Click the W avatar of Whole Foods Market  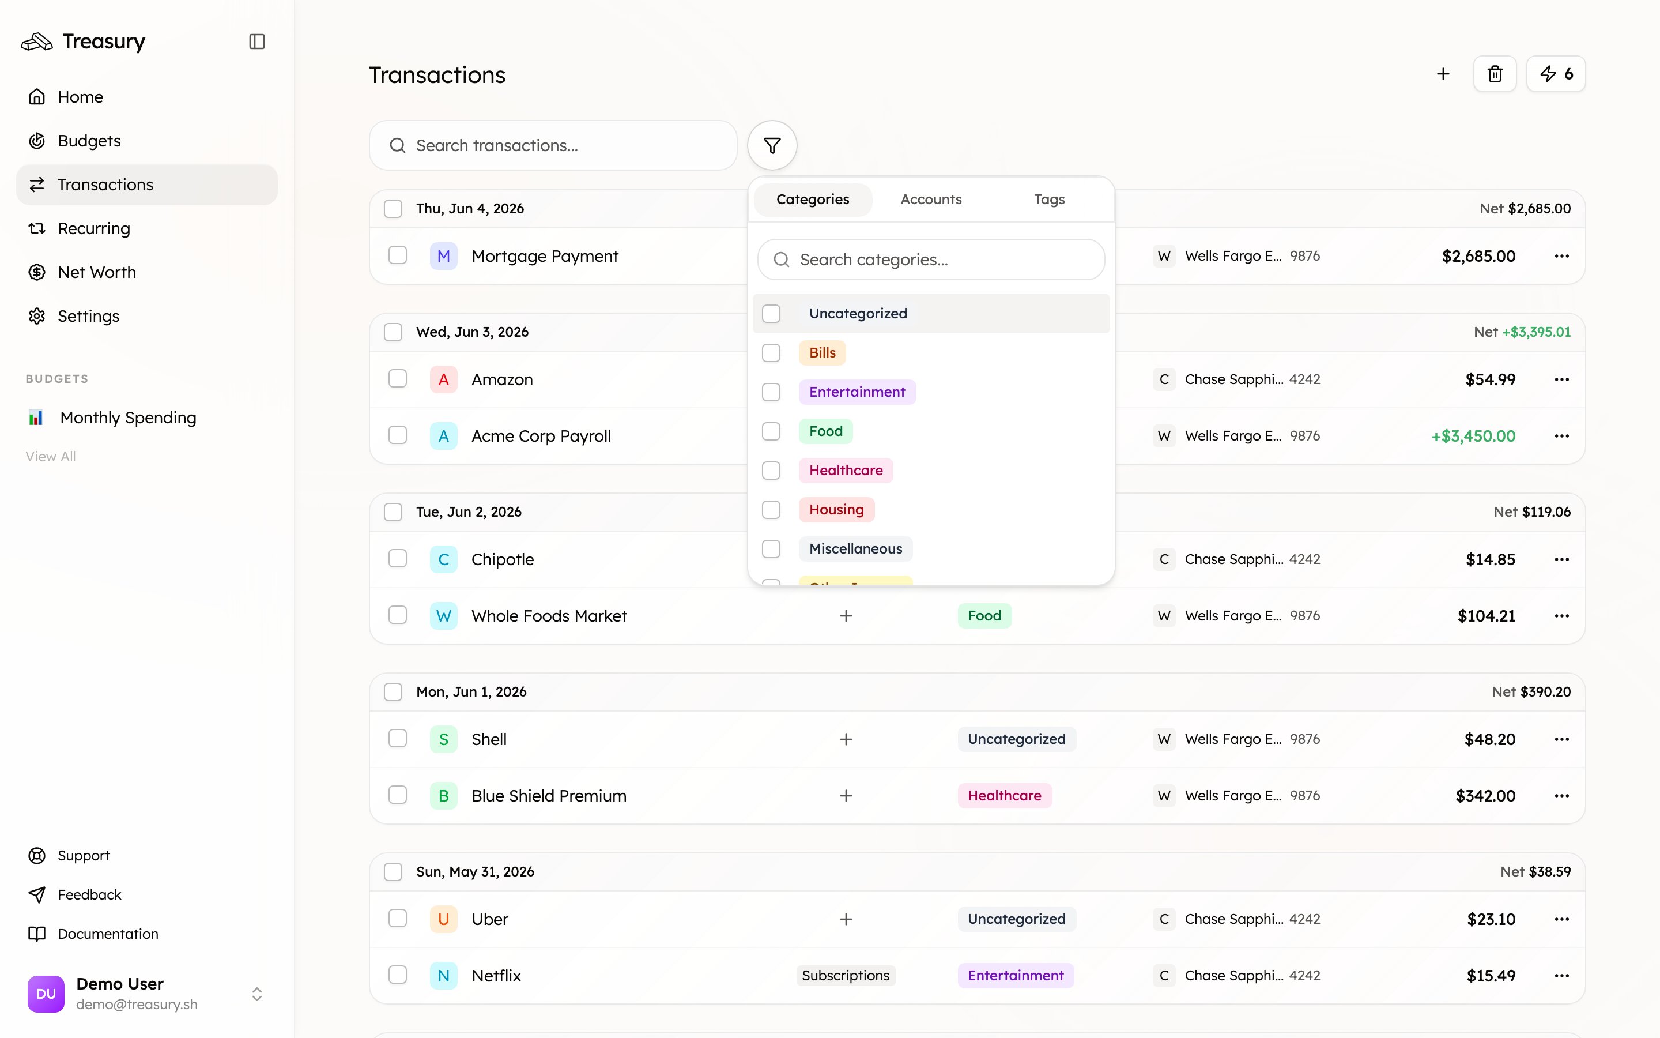pos(444,616)
